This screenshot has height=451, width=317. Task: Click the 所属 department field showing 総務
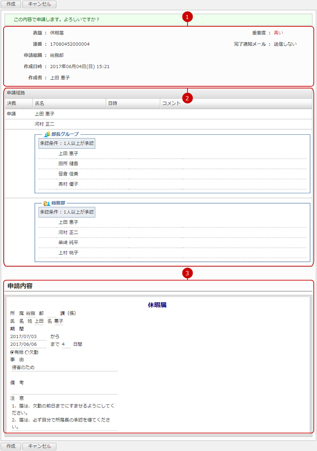(x=31, y=313)
